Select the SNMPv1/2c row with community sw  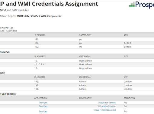[x=77, y=47]
